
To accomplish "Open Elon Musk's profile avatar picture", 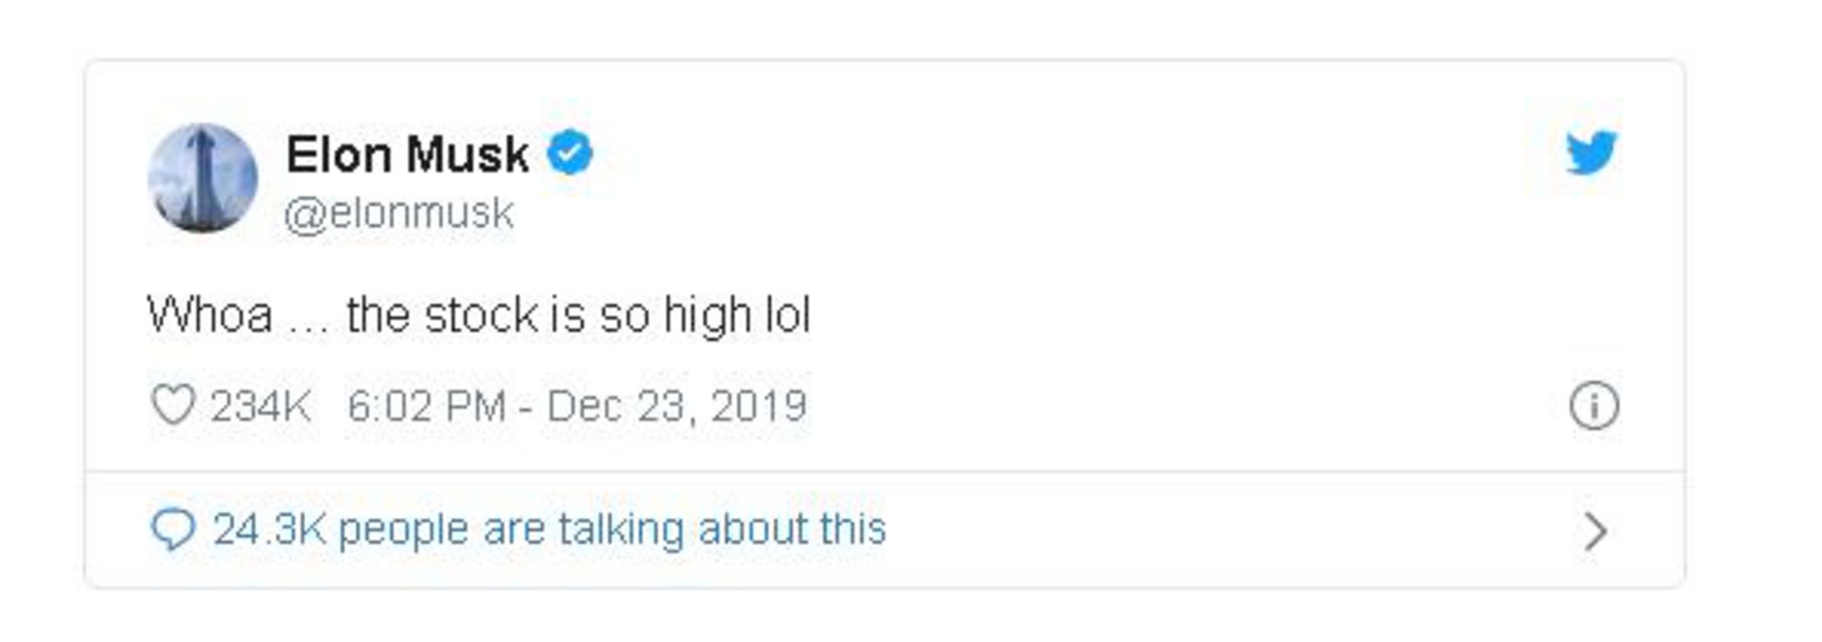I will [x=203, y=177].
